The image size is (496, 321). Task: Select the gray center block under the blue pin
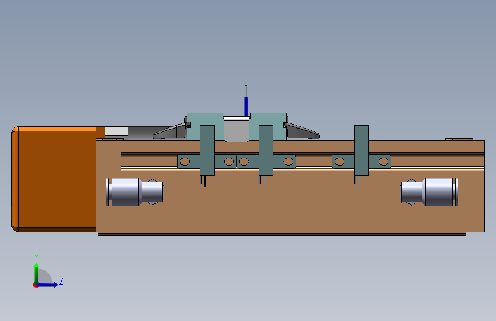point(236,129)
